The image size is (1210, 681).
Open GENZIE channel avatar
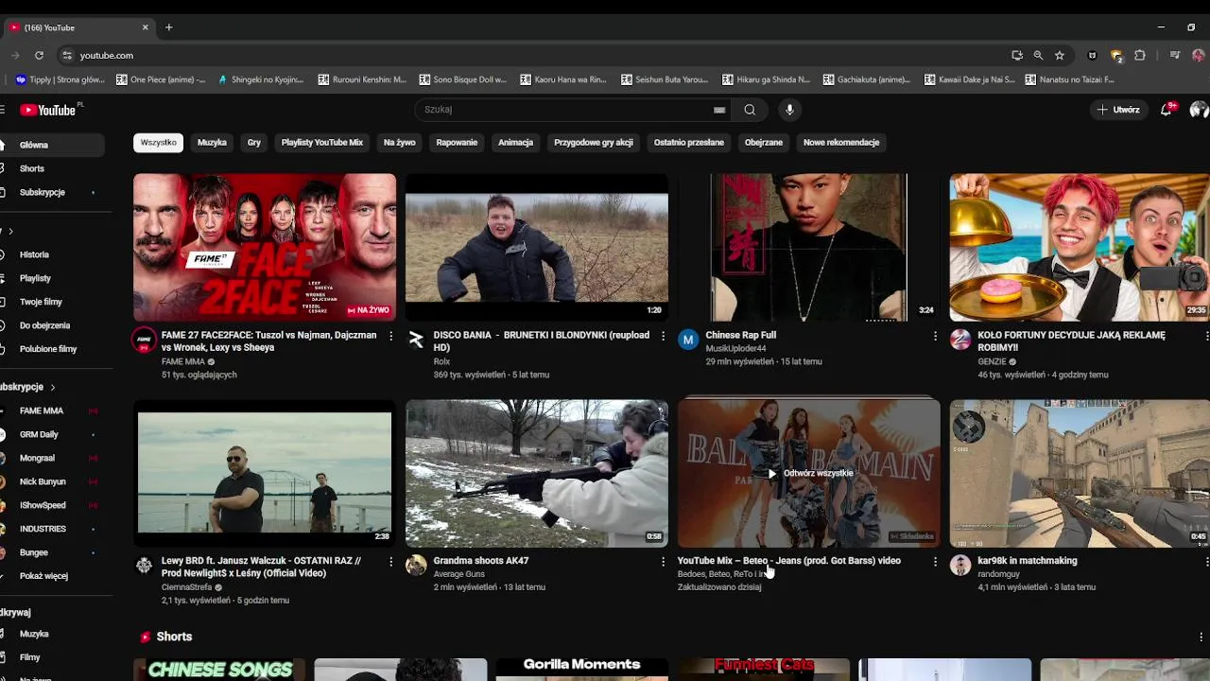(x=960, y=340)
